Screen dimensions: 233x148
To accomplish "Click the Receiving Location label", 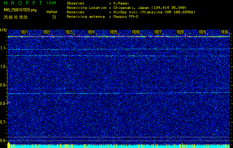I will coord(87,8).
